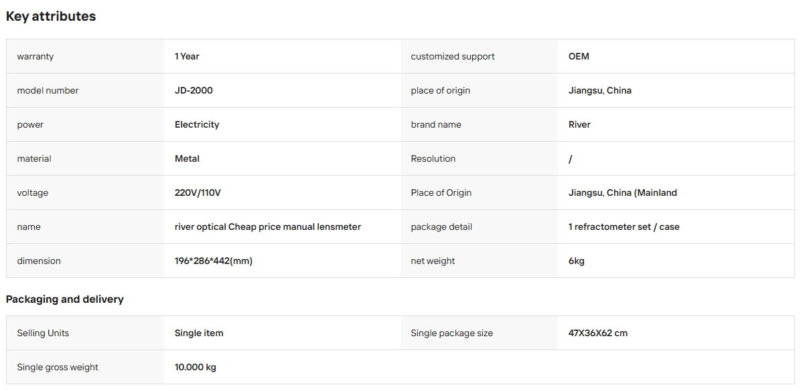Click the Selling Units value Single item

coord(199,334)
